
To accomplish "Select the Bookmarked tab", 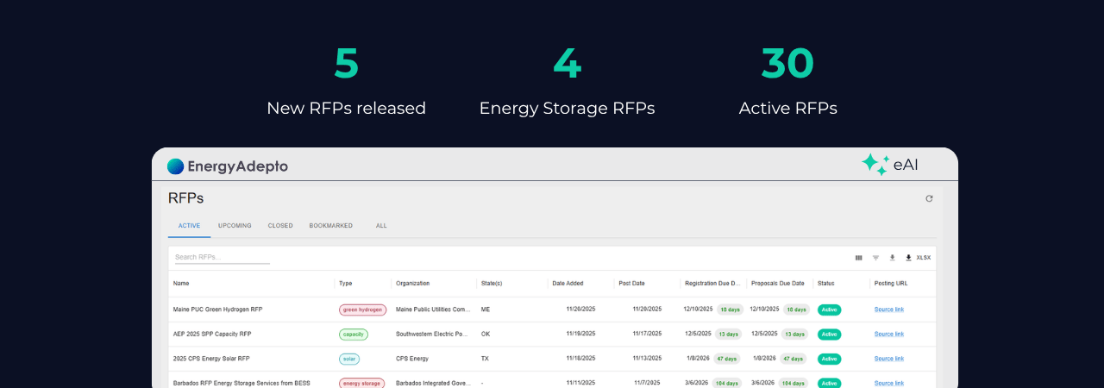I will 330,226.
